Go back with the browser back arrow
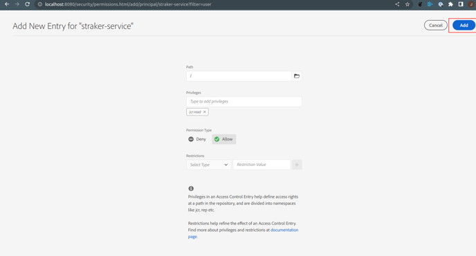The width and height of the screenshot is (476, 256). 7,4
